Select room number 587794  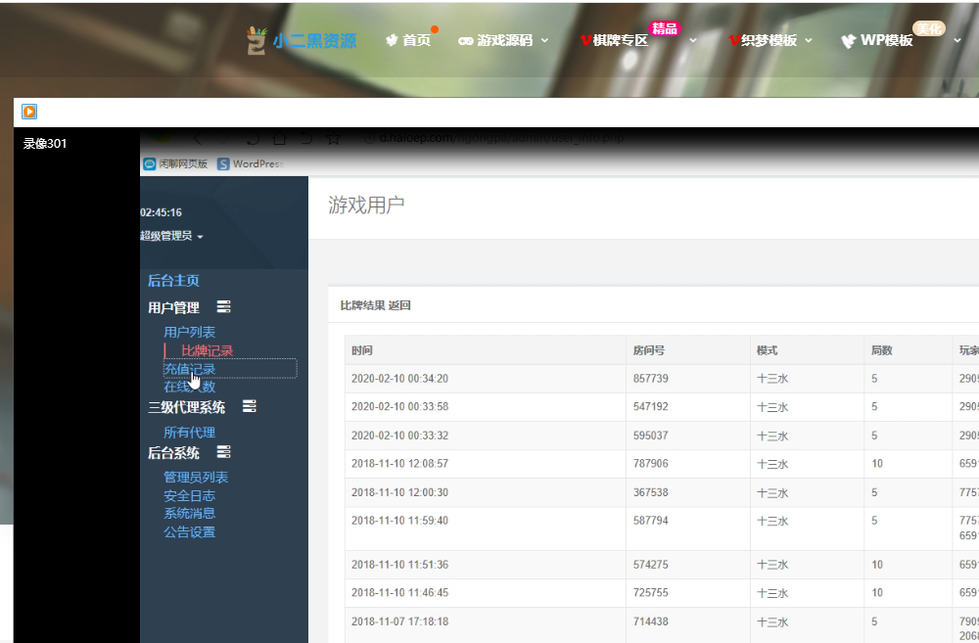tap(651, 521)
